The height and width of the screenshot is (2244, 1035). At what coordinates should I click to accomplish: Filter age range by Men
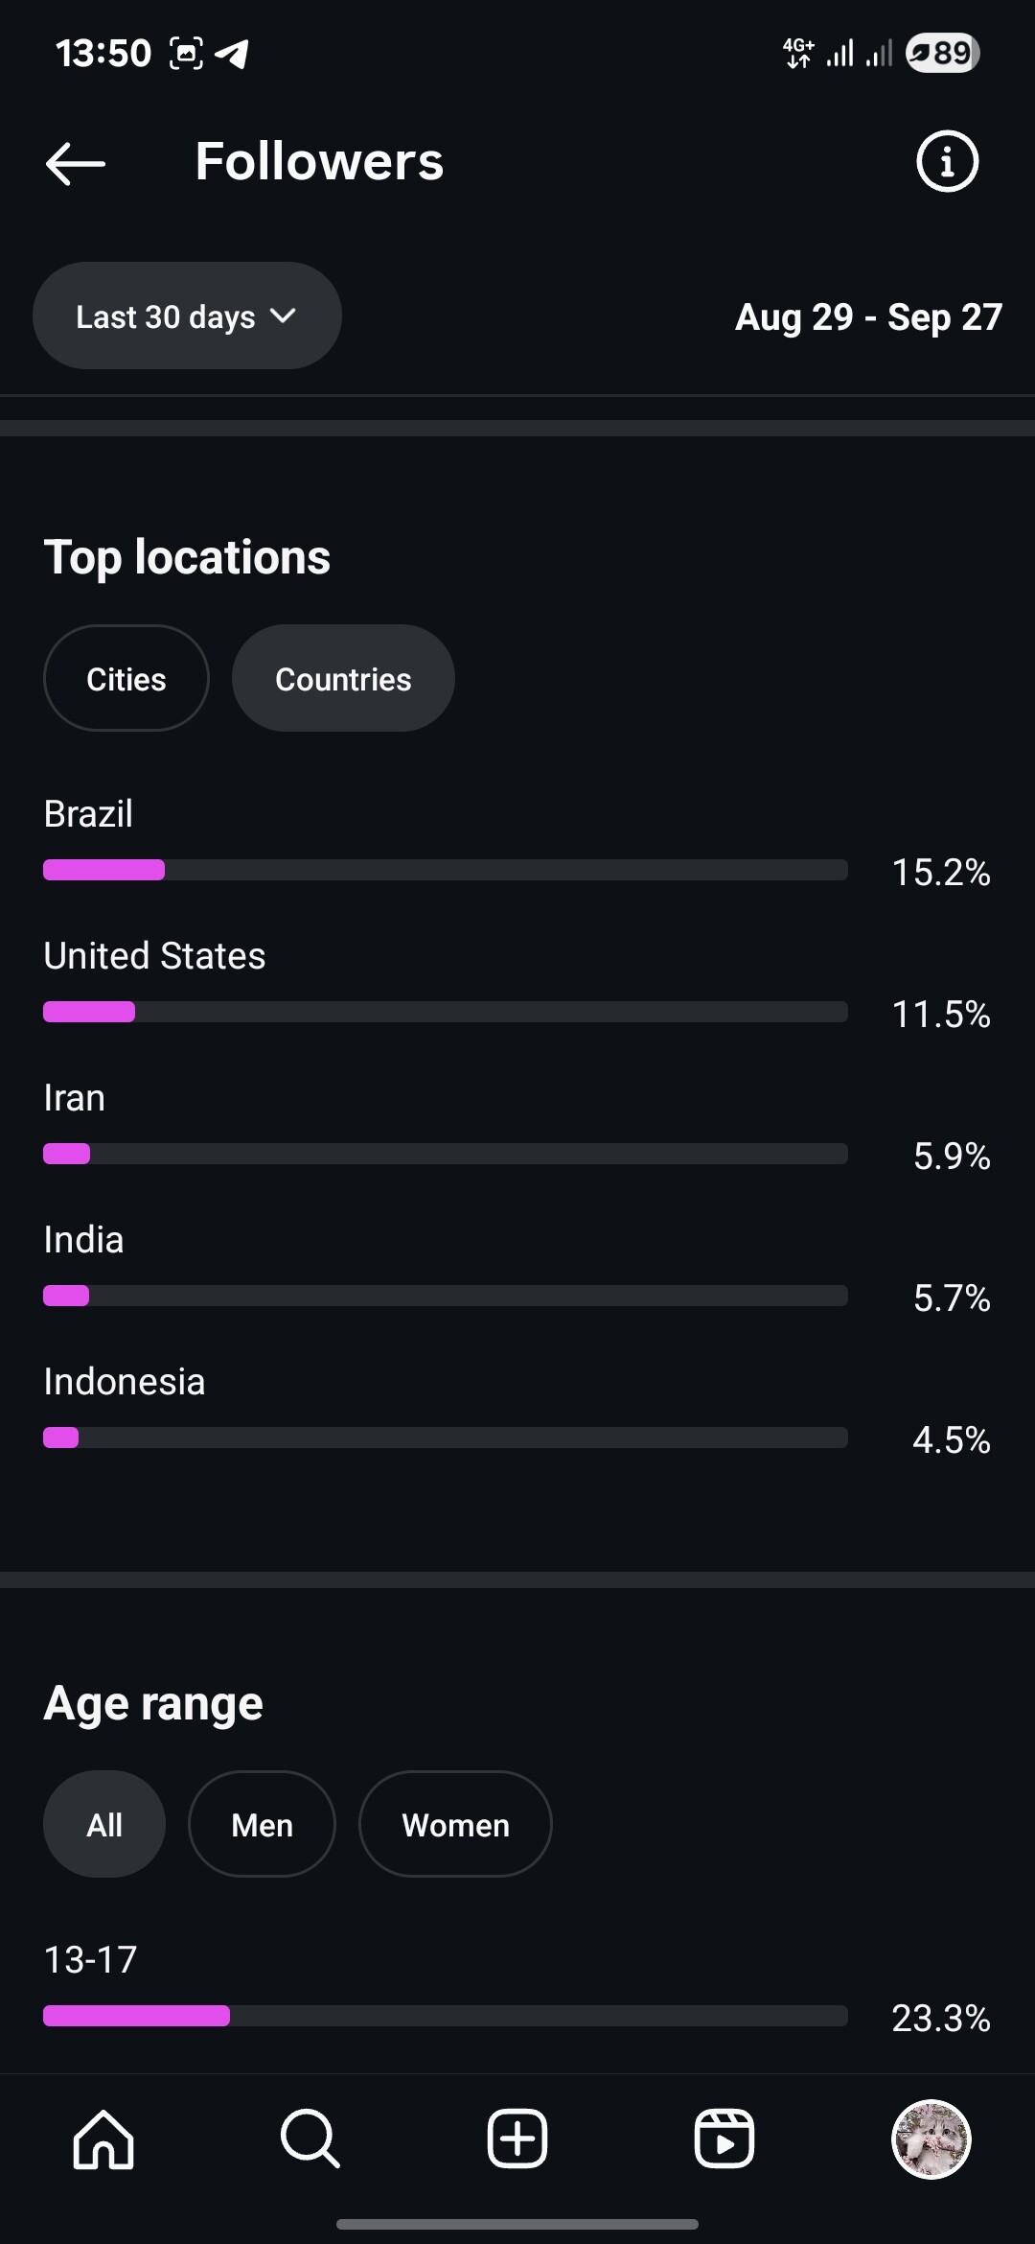[262, 1825]
